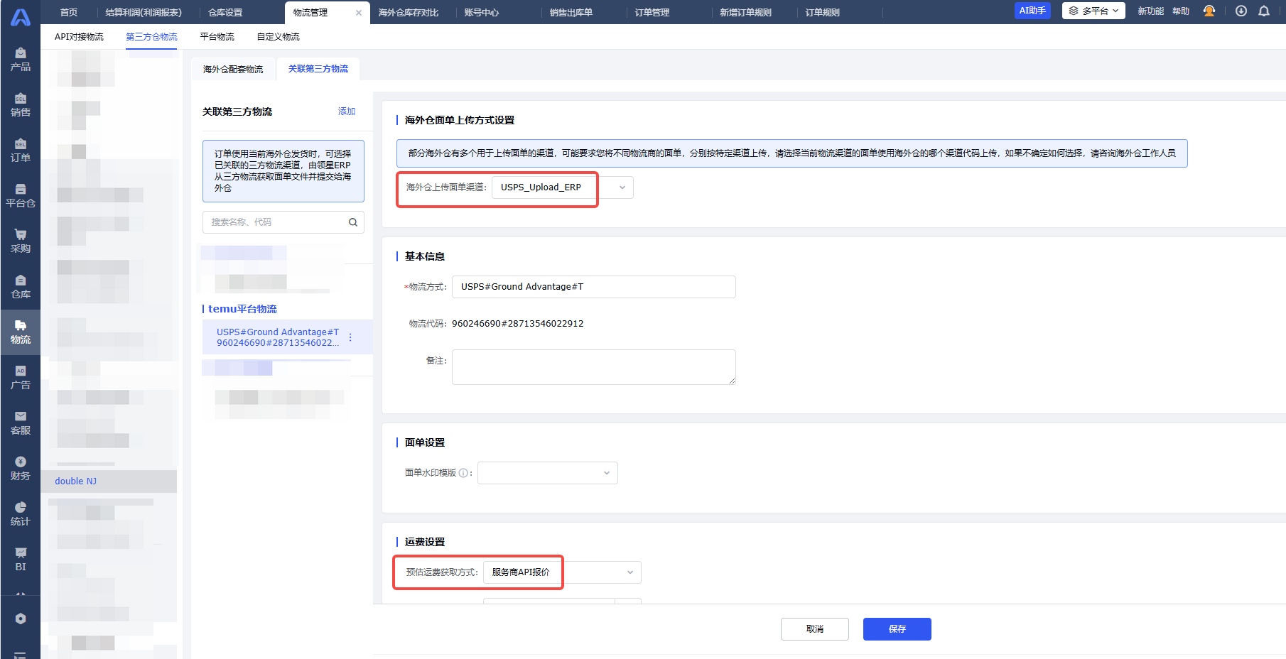Image resolution: width=1286 pixels, height=659 pixels.
Task: Click the 物流方式 input field
Action: (x=594, y=287)
